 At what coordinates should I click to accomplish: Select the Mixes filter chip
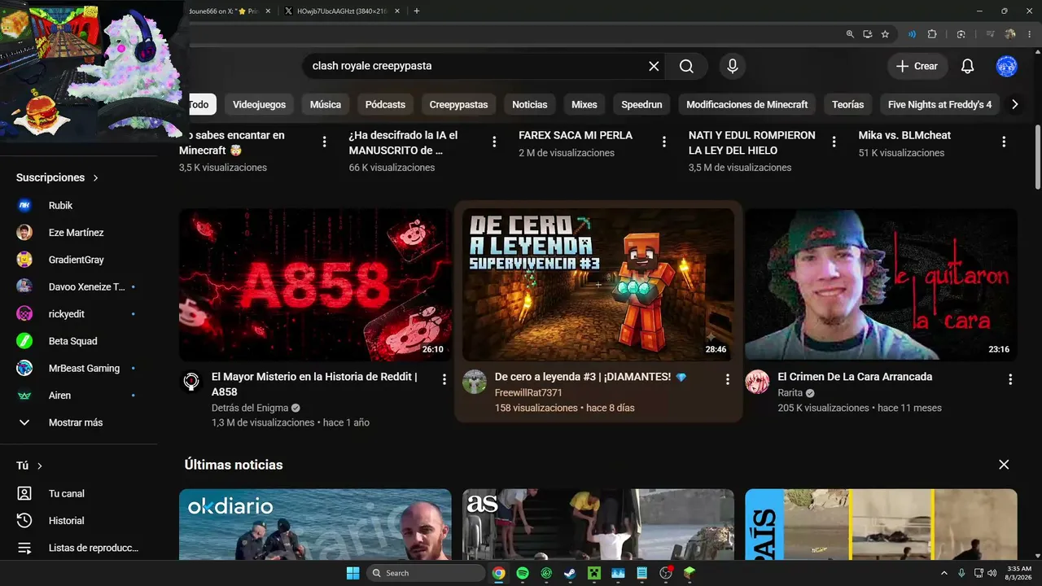click(584, 104)
